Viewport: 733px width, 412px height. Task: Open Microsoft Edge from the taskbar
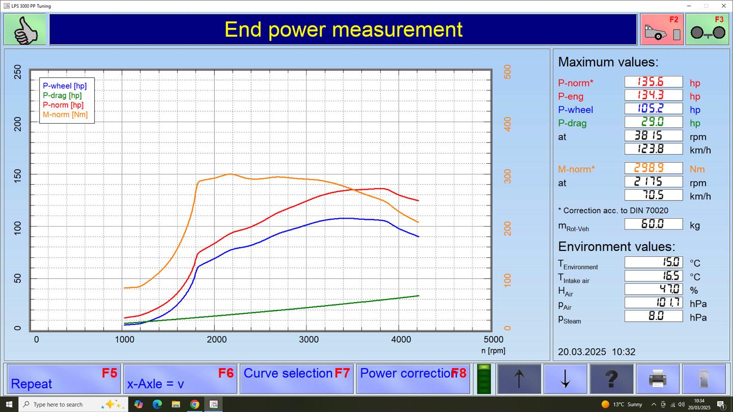point(157,404)
